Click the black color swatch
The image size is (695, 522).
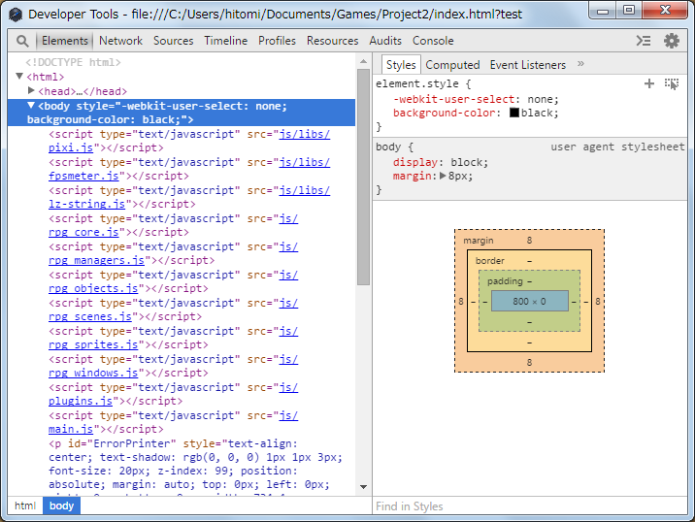514,113
